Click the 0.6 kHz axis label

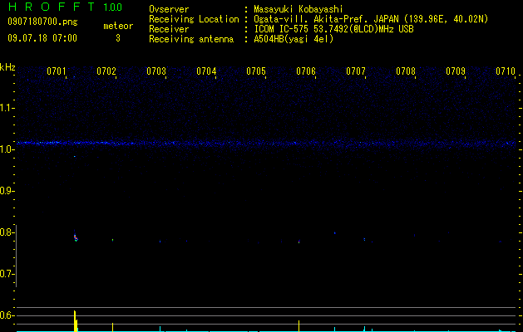coord(6,315)
